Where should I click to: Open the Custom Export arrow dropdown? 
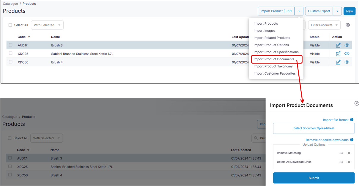coord(337,11)
